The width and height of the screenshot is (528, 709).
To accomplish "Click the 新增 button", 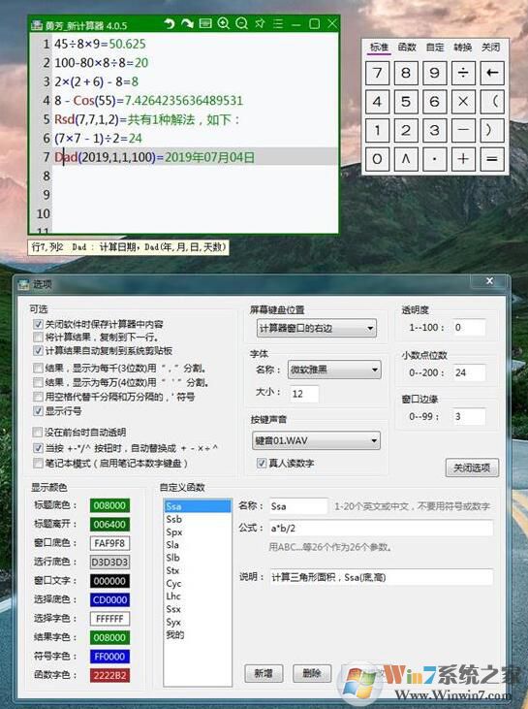I will point(264,673).
